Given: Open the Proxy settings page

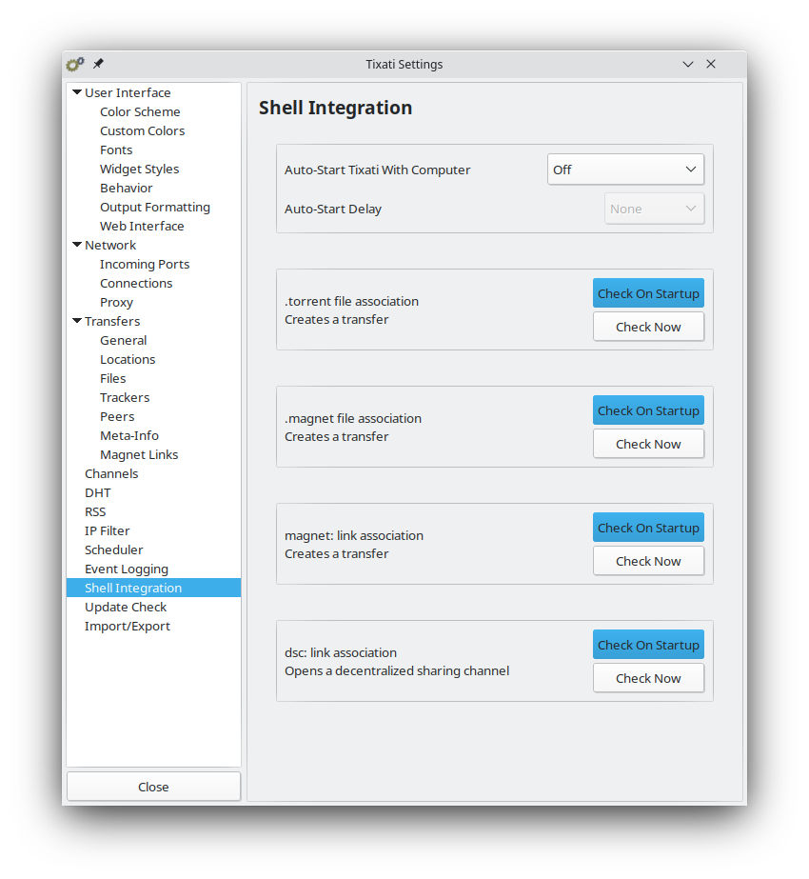Looking at the screenshot, I should point(116,302).
